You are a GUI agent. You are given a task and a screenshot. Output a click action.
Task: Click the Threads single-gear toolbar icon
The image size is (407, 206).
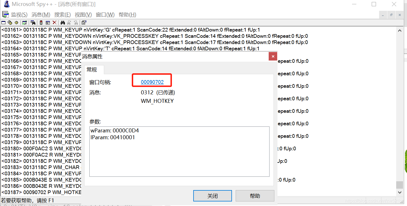[x=16, y=22]
